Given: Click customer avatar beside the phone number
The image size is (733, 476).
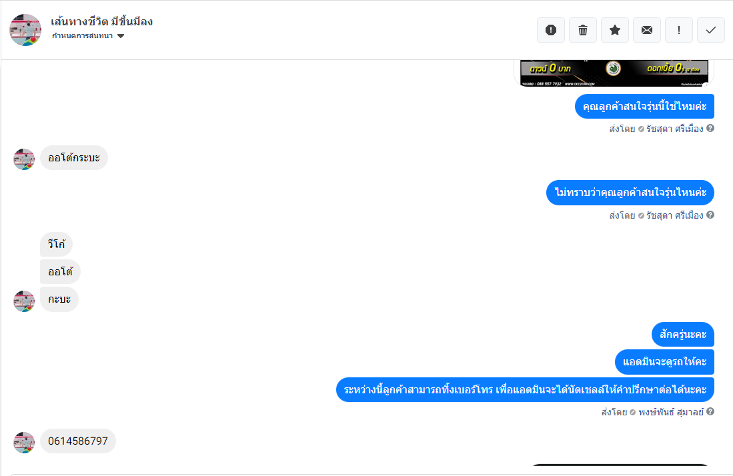Looking at the screenshot, I should [x=24, y=443].
